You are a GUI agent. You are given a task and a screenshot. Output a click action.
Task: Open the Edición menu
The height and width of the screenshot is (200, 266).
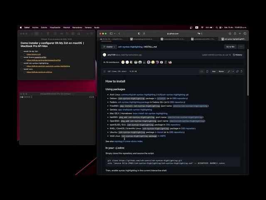(44, 27)
